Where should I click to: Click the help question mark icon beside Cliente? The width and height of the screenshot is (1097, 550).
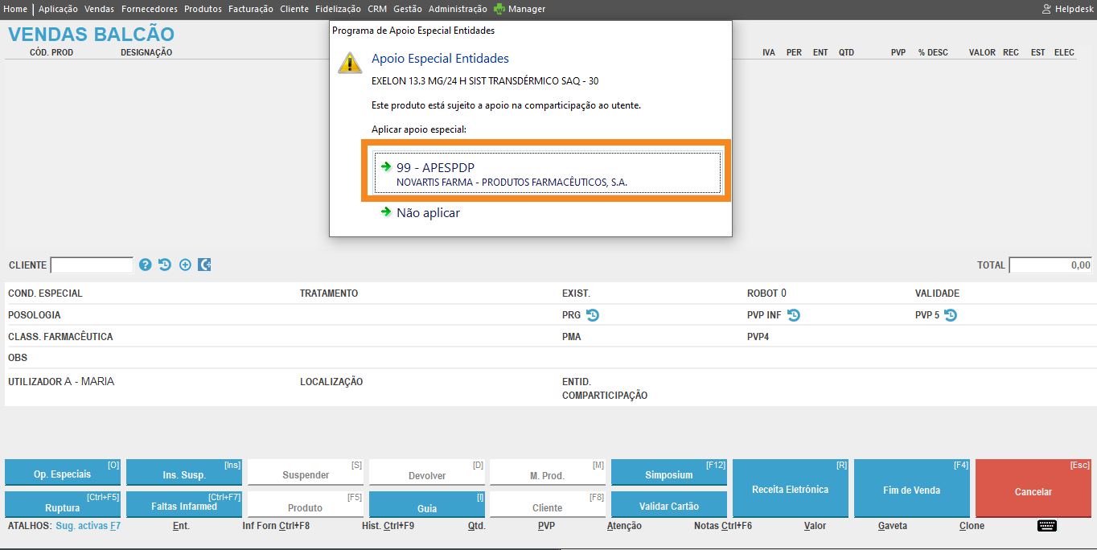146,265
